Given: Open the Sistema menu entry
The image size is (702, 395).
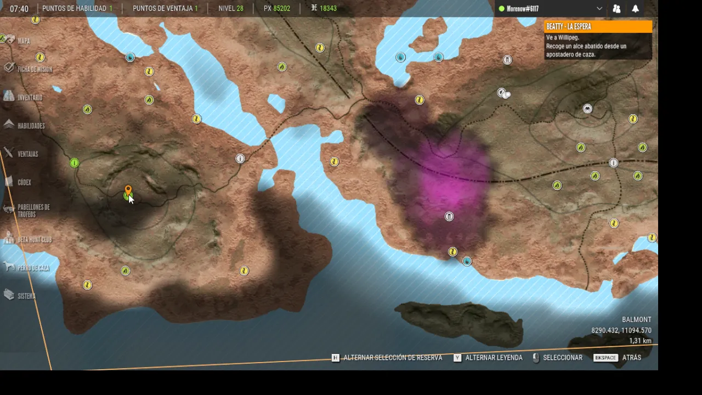Looking at the screenshot, I should tap(19, 296).
